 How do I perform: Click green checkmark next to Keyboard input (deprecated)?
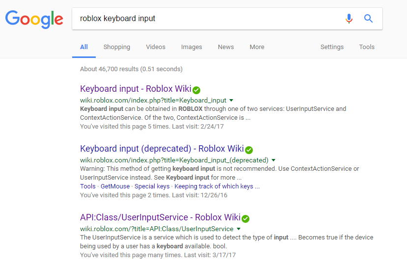(x=249, y=150)
